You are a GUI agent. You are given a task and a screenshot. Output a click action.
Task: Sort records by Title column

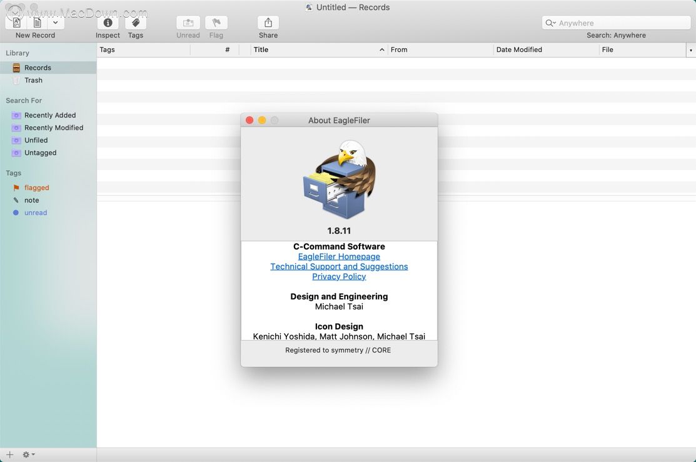318,50
